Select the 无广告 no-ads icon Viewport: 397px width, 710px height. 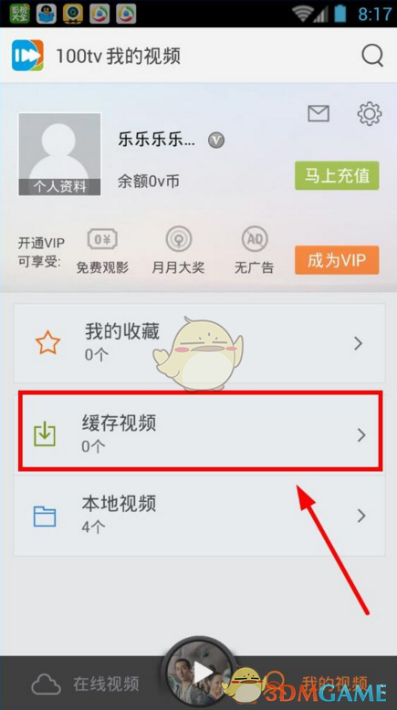point(255,238)
